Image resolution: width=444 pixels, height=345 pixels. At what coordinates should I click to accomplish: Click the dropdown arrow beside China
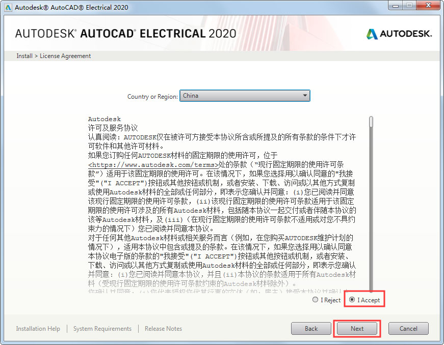point(305,95)
